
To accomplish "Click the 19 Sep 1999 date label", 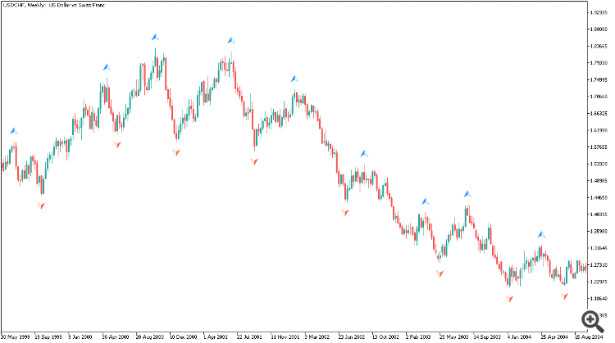I will pyautogui.click(x=48, y=336).
